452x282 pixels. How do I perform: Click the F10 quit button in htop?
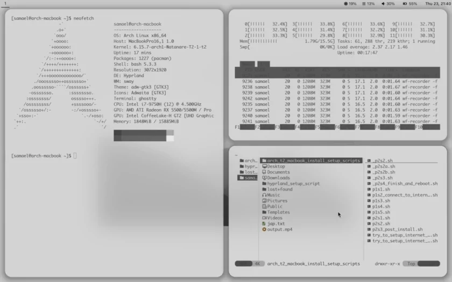[425, 127]
